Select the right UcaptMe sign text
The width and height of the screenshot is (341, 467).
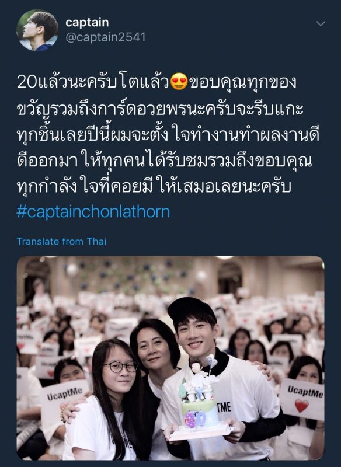point(305,391)
